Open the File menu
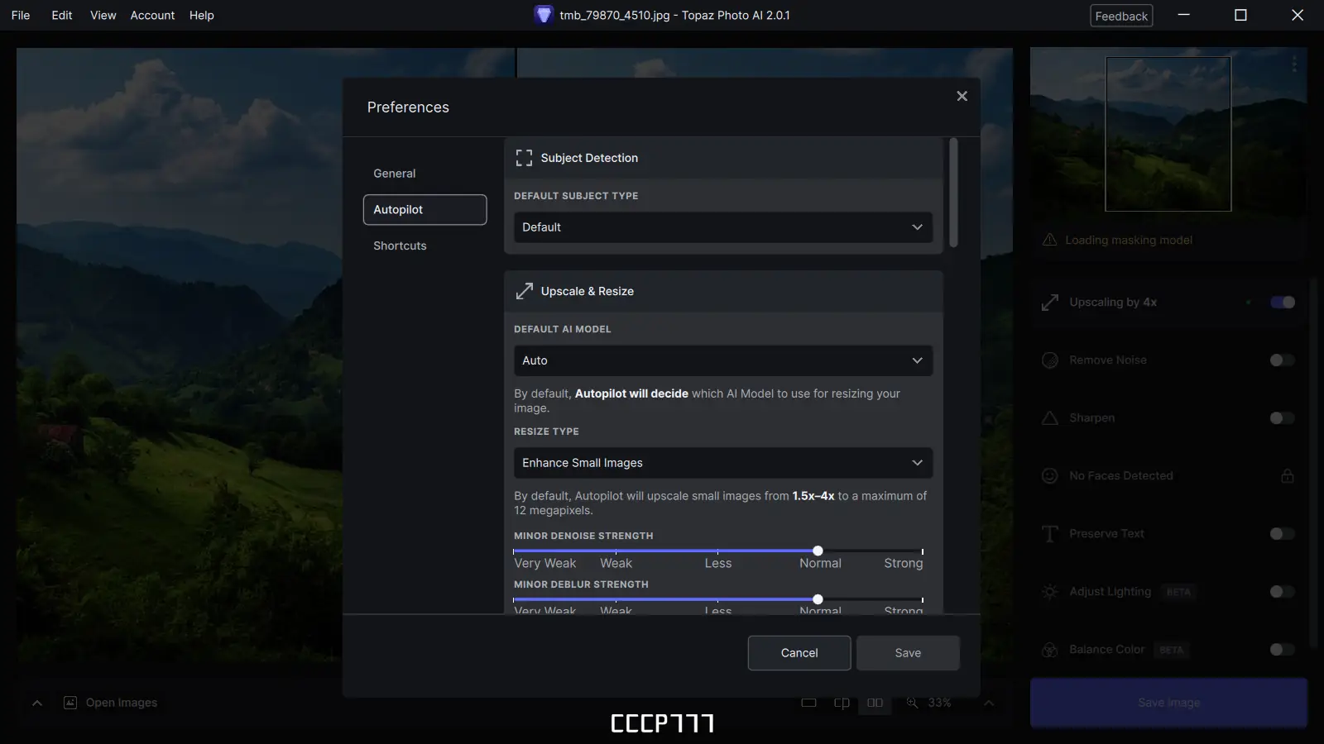 [21, 15]
